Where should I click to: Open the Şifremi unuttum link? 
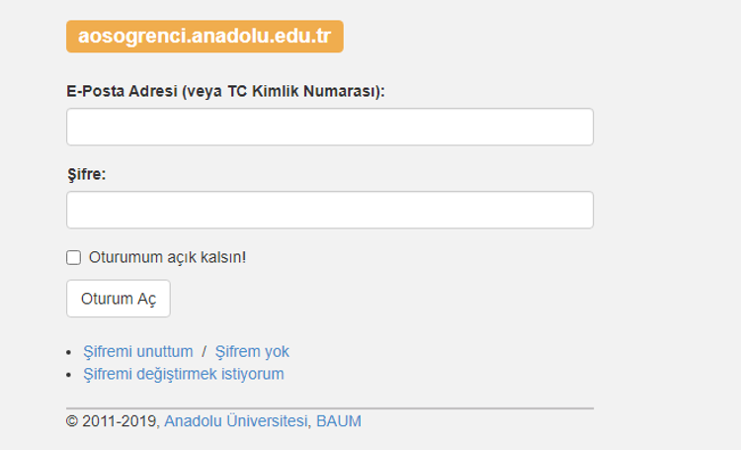point(138,351)
